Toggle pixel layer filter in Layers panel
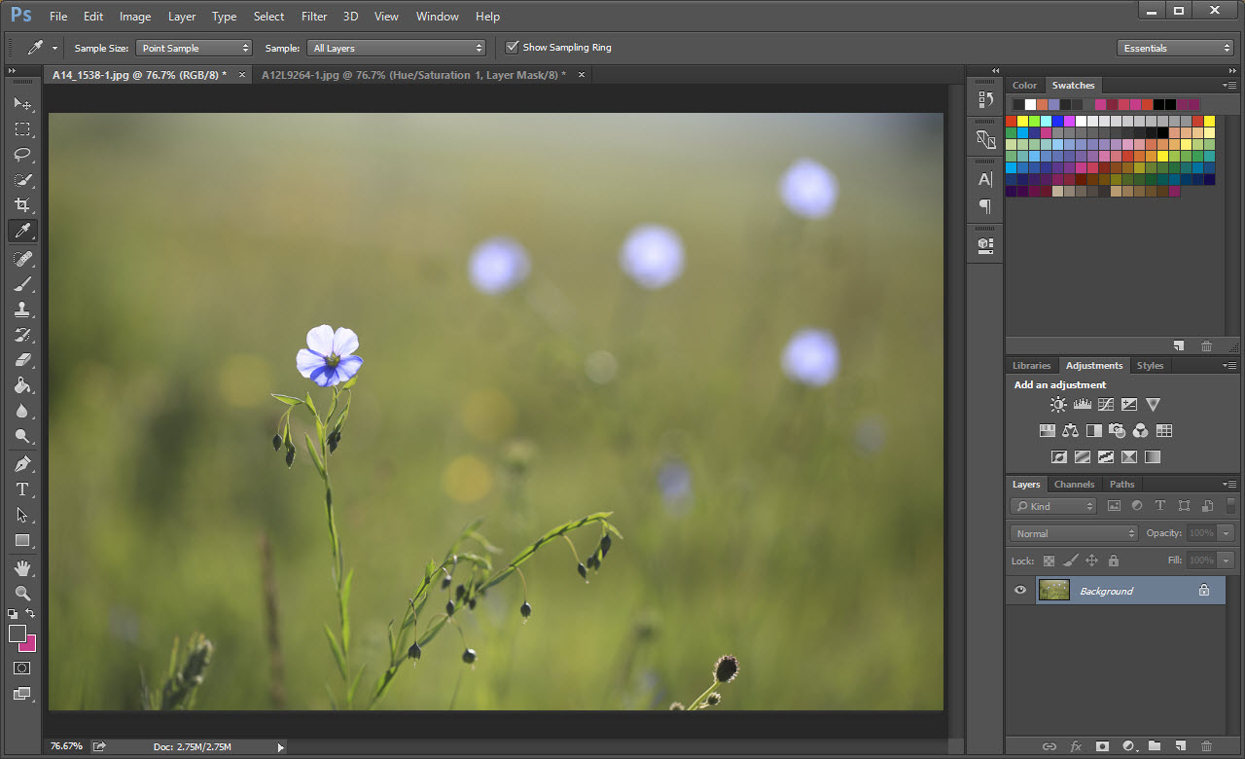This screenshot has width=1245, height=759. click(1114, 506)
